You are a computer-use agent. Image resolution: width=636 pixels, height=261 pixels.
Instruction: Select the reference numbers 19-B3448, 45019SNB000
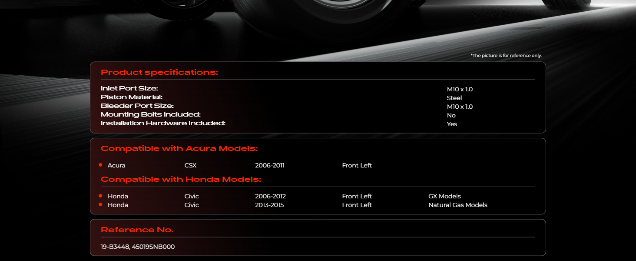tap(138, 247)
